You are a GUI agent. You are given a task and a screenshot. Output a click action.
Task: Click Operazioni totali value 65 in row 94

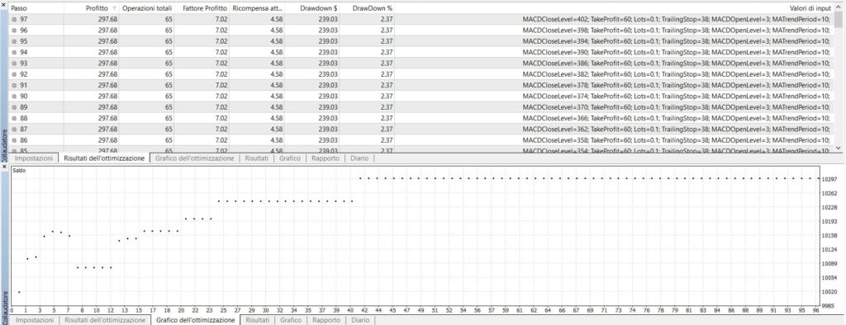pos(169,52)
